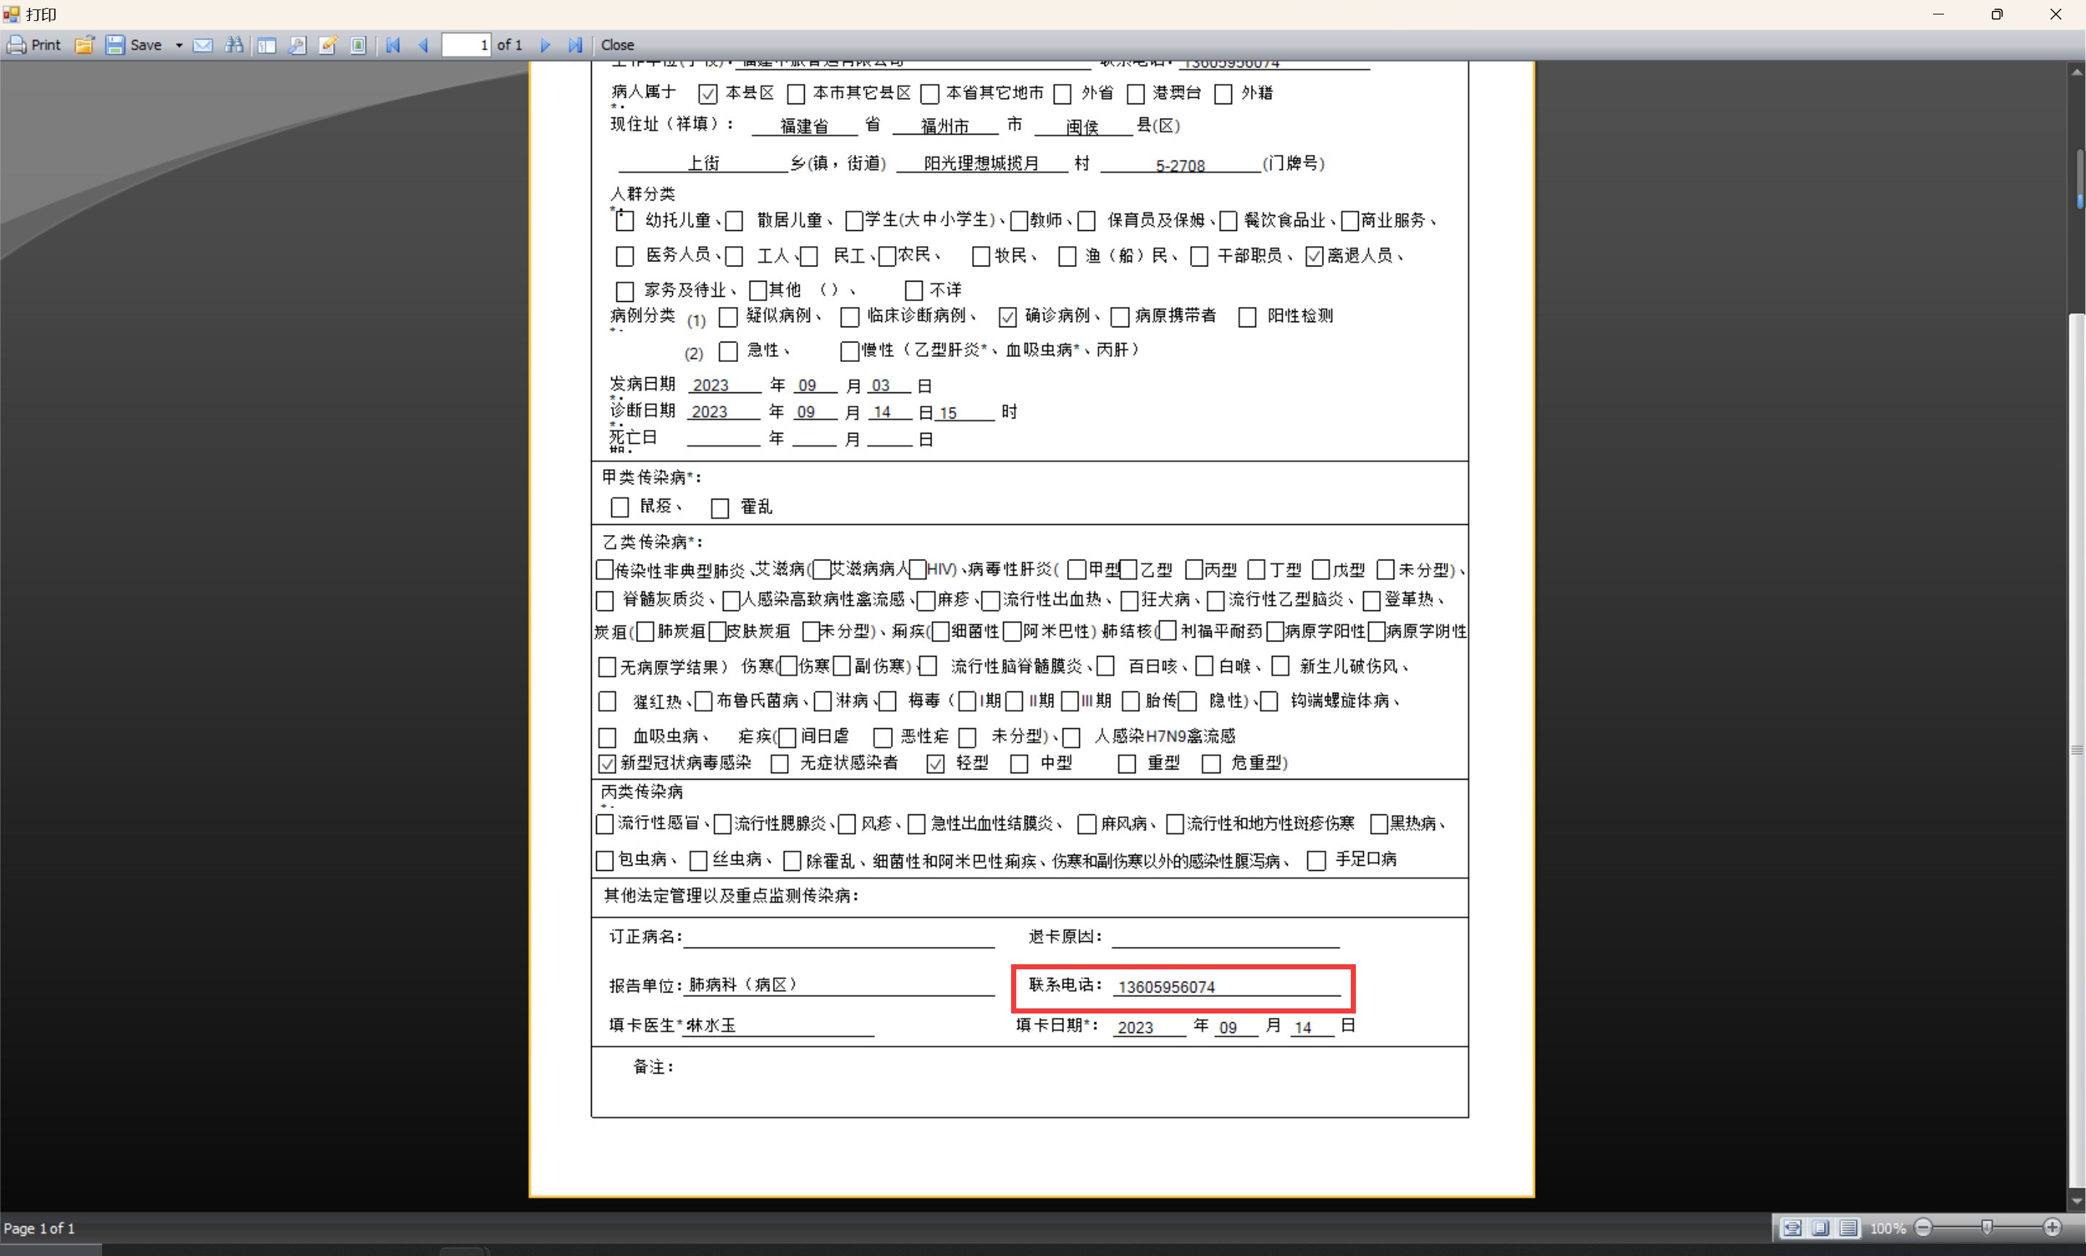Click the page number input field
Screen dimensions: 2086x1256
click(x=466, y=45)
